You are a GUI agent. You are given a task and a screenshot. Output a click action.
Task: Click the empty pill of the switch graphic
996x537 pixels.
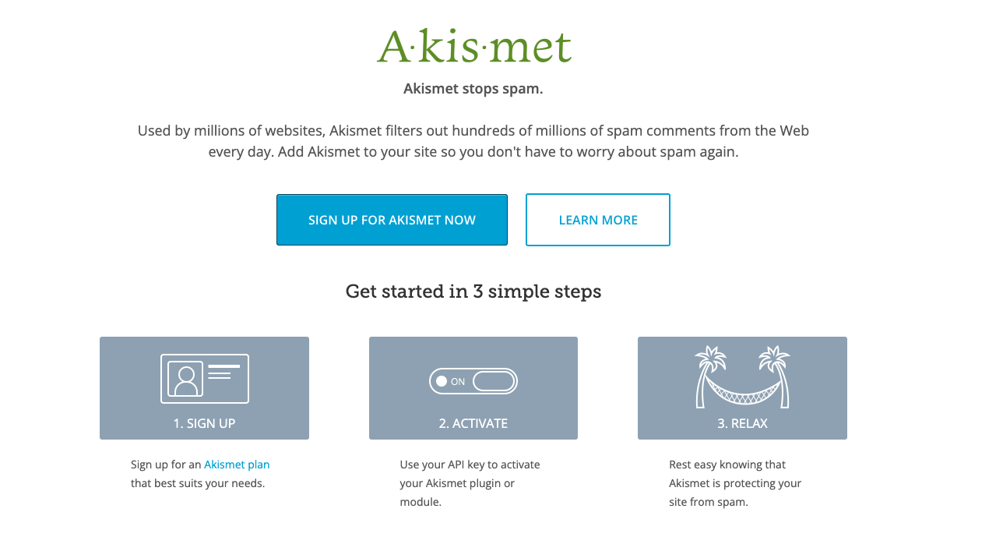[x=494, y=381]
